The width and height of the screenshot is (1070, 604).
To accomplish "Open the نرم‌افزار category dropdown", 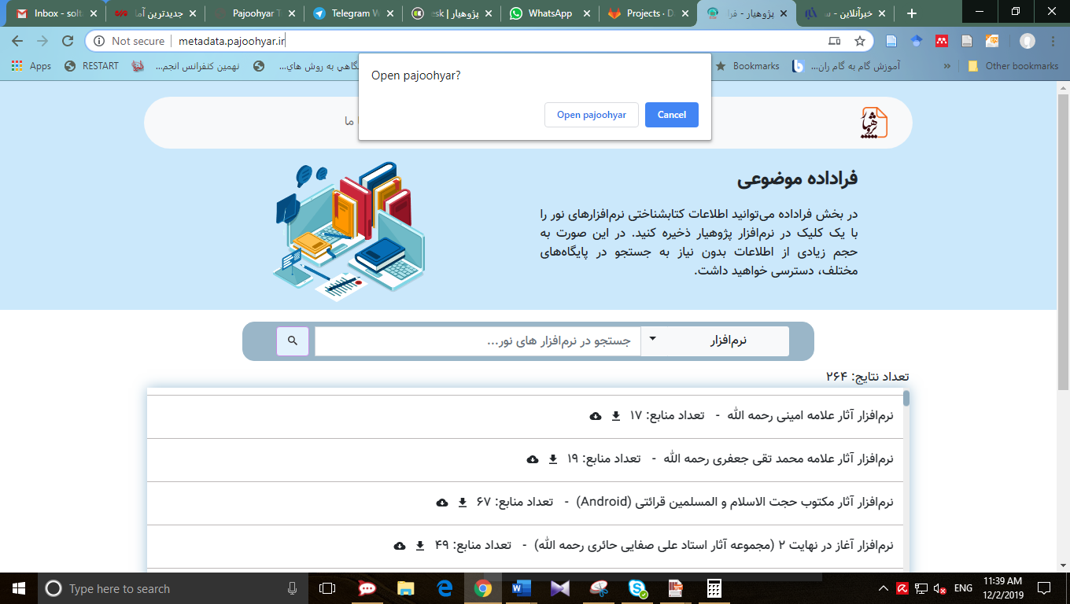I will [x=714, y=341].
